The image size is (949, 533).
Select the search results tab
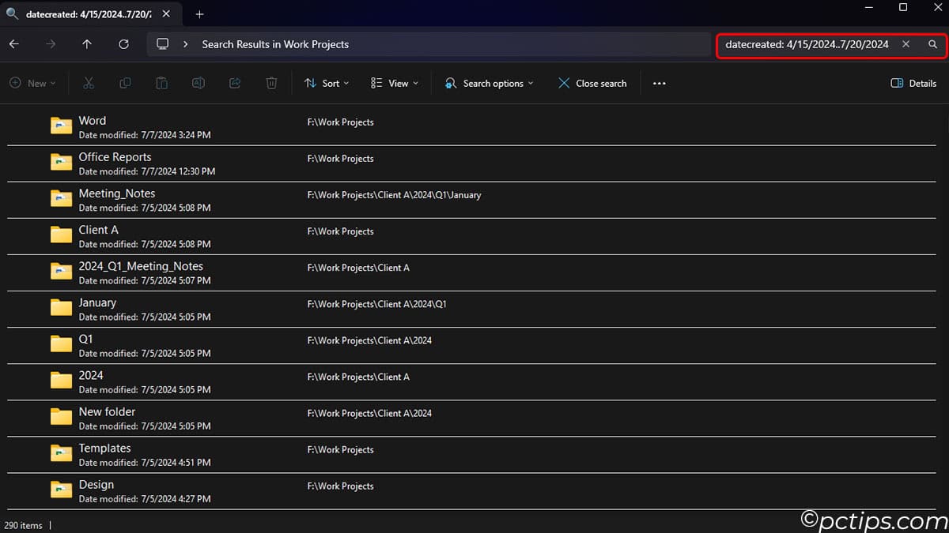(87, 13)
